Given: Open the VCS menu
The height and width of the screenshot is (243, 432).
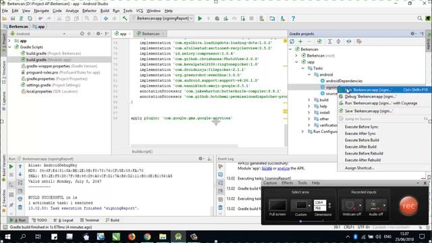Looking at the screenshot, I should (140, 11).
